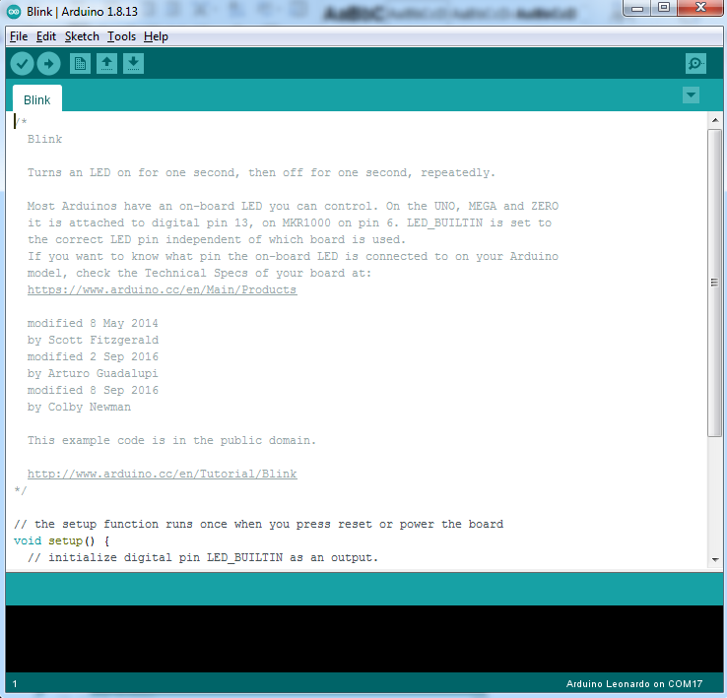Click the editor scrollbar down arrow
This screenshot has width=727, height=698.
(715, 559)
